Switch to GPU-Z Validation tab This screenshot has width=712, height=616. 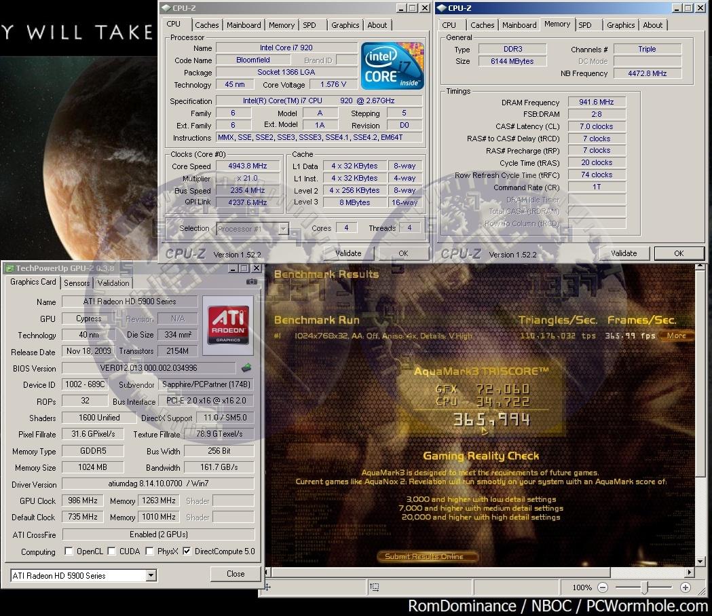click(113, 283)
